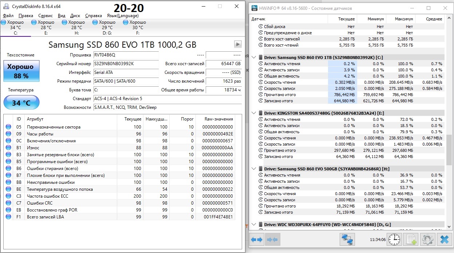Close sensors with the blue X icon
454x253 pixels.
point(444,240)
